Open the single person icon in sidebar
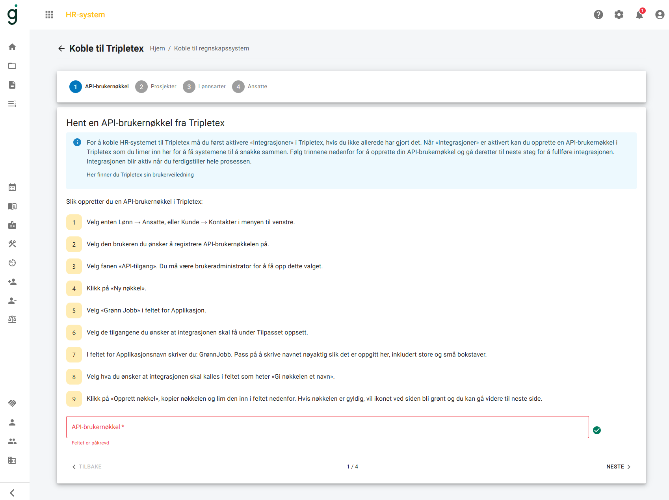The image size is (669, 500). 12,422
